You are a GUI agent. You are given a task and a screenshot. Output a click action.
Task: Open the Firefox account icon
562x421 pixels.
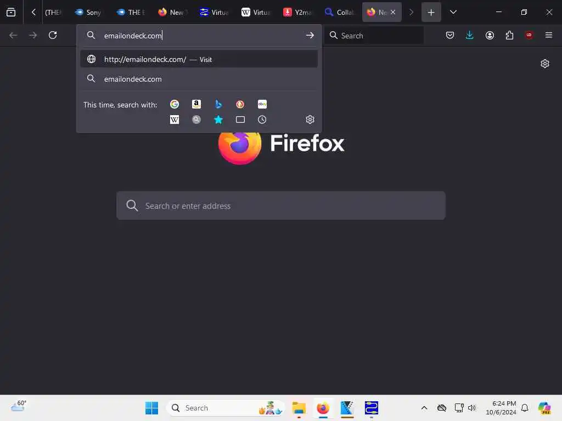click(490, 35)
